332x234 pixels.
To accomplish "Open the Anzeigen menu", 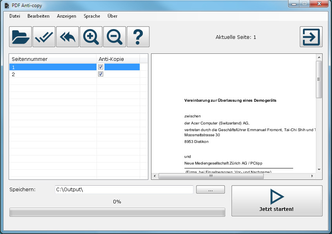I will pyautogui.click(x=66, y=16).
